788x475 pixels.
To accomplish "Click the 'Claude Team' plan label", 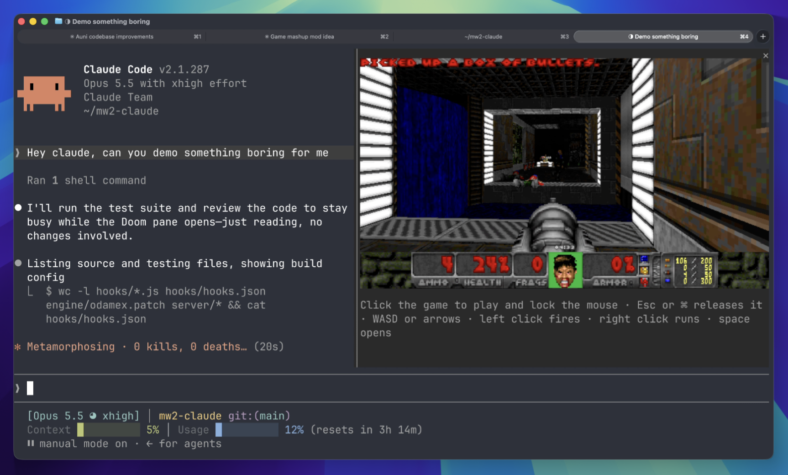I will 118,97.
